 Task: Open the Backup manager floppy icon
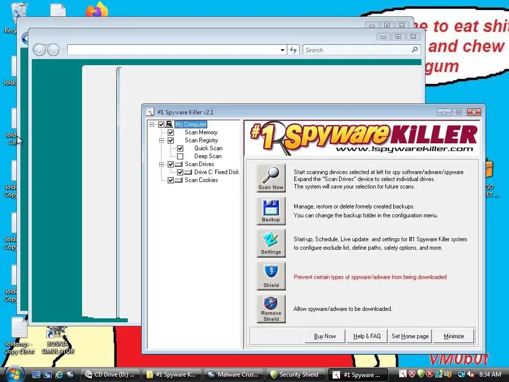(x=271, y=210)
